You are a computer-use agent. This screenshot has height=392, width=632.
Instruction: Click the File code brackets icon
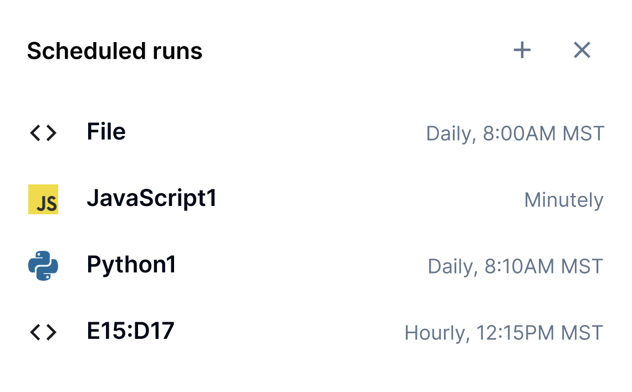(43, 133)
